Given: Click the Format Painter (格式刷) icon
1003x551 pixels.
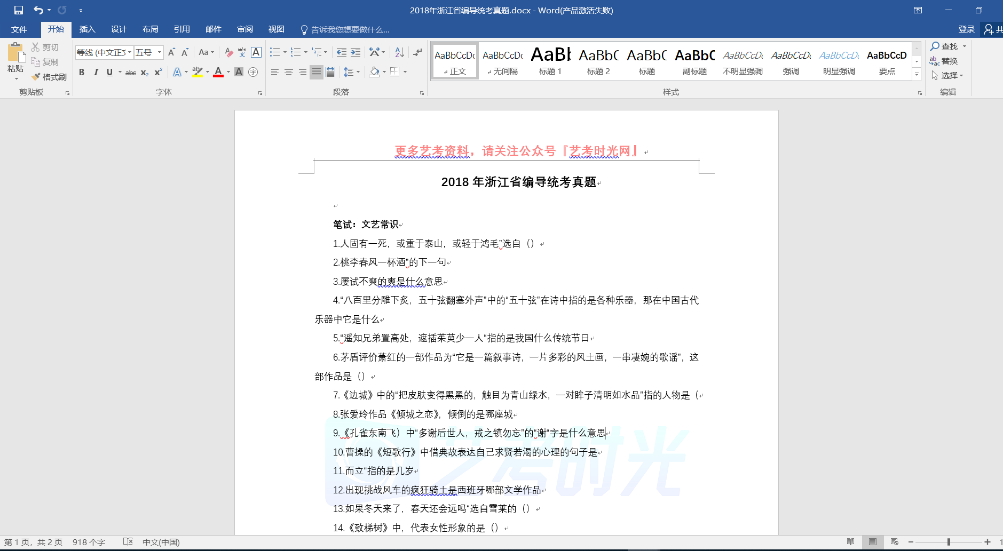Looking at the screenshot, I should 49,77.
